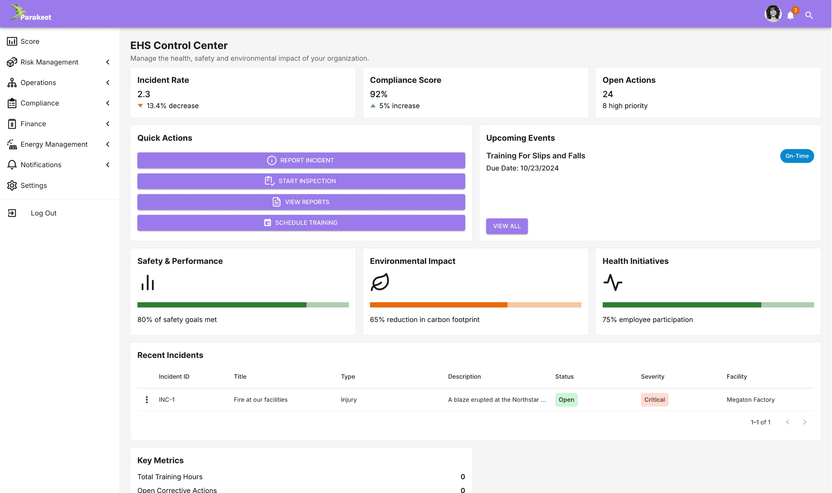The image size is (832, 493).
Task: Expand the Notifications chevron
Action: tap(108, 165)
